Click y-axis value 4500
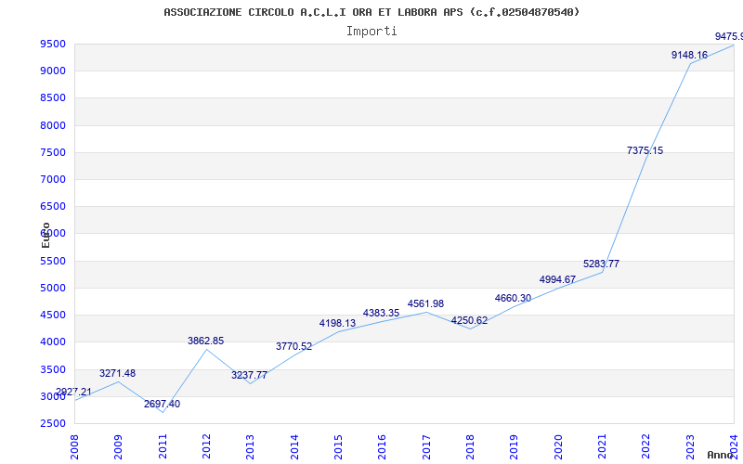This screenshot has height=464, width=743. pos(53,315)
